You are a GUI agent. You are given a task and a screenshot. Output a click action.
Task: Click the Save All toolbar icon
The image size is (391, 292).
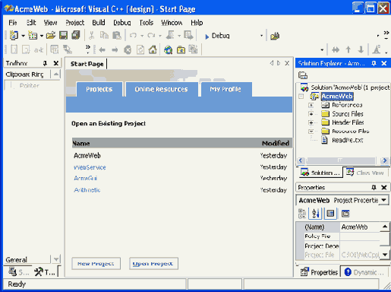[x=76, y=35]
